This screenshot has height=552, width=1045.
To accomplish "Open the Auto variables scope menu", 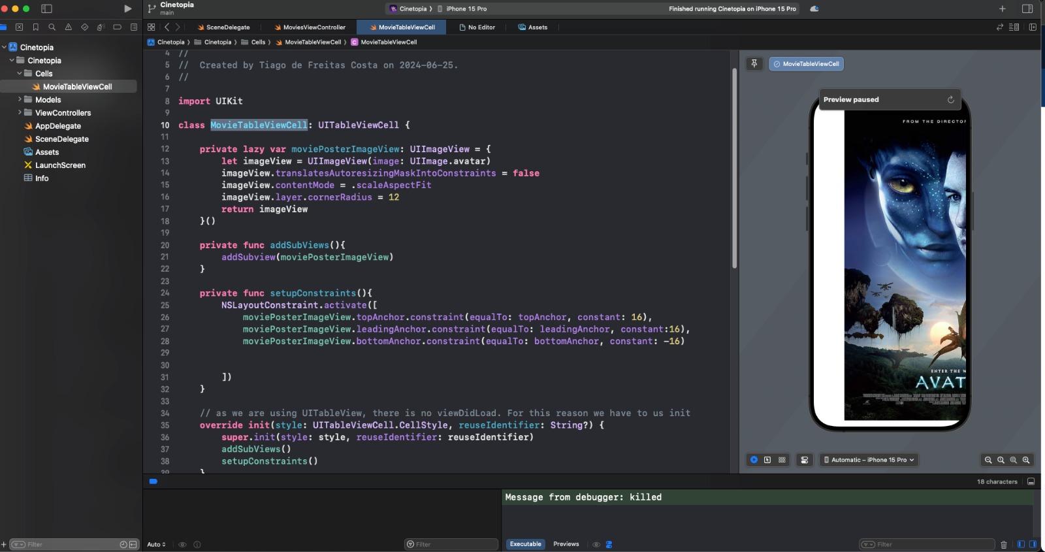I will pyautogui.click(x=156, y=544).
